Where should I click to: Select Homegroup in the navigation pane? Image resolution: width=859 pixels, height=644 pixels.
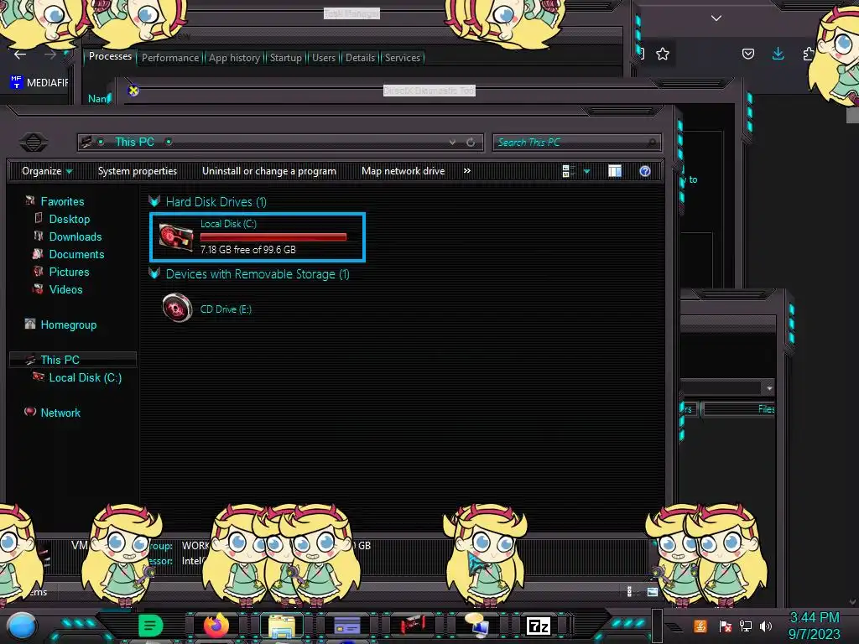(x=69, y=325)
